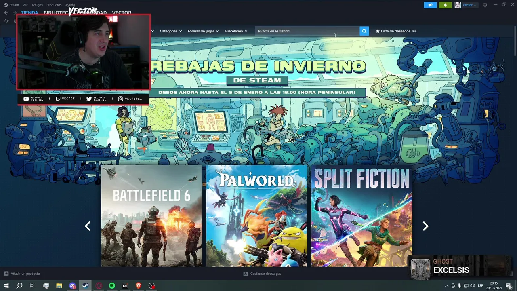Open the green notifications bell
517x291 pixels.
click(x=445, y=5)
